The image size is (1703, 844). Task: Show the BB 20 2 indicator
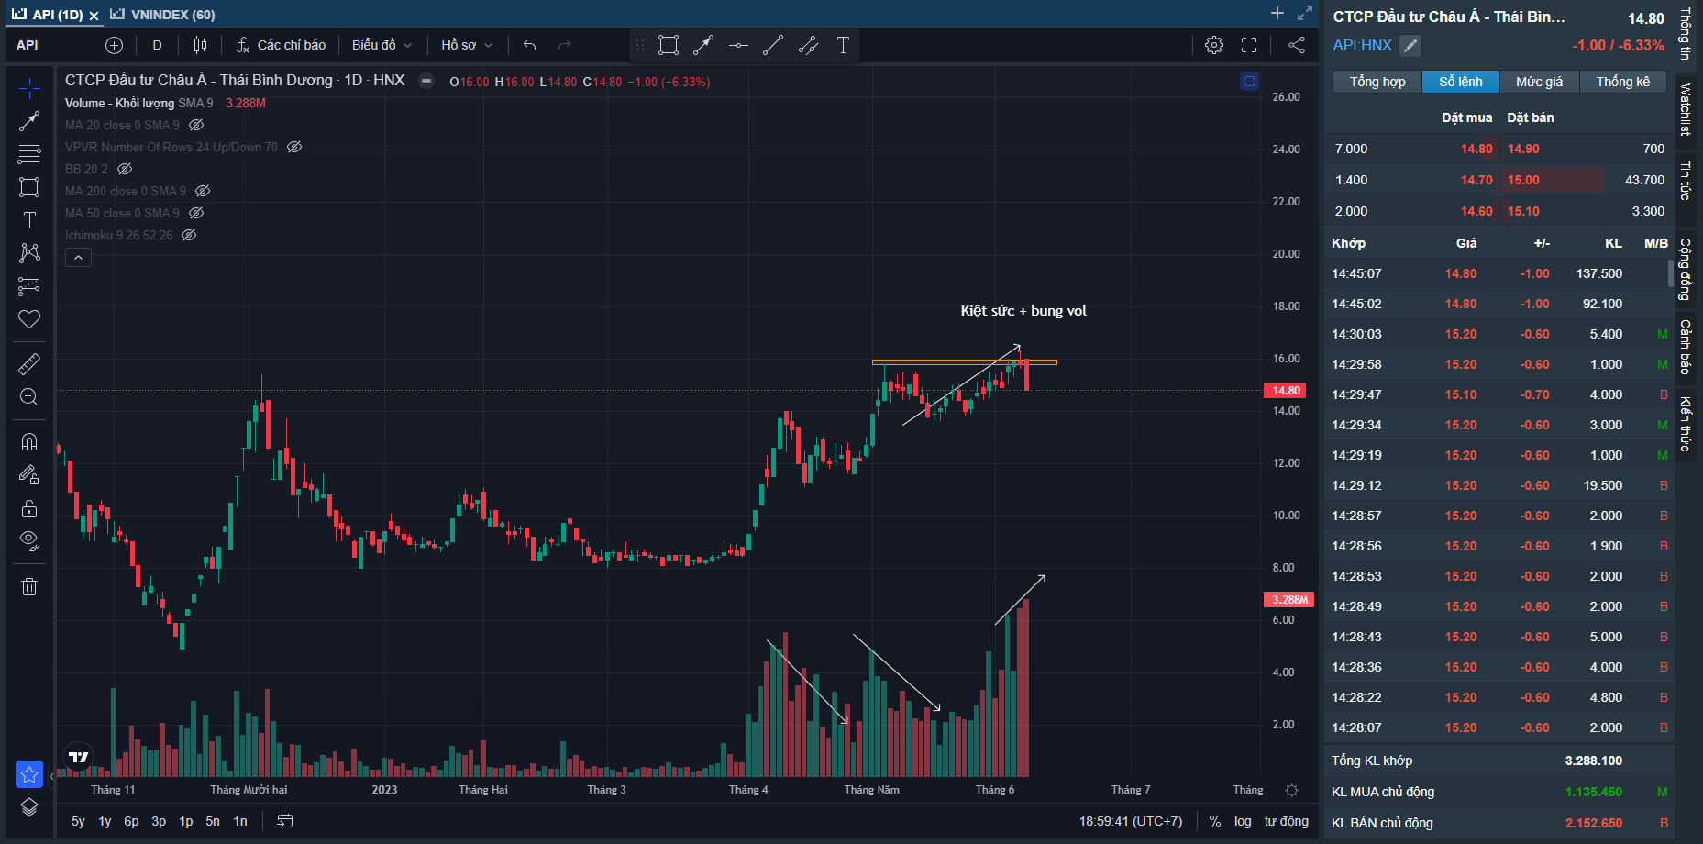(x=125, y=169)
